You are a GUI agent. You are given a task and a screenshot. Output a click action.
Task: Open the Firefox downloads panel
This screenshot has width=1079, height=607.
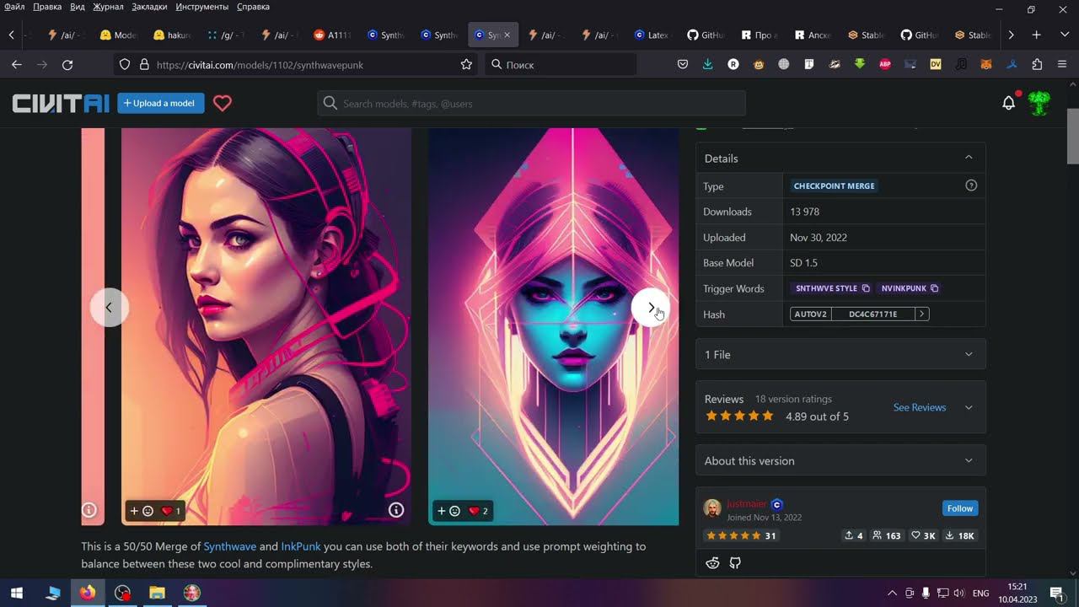click(707, 64)
